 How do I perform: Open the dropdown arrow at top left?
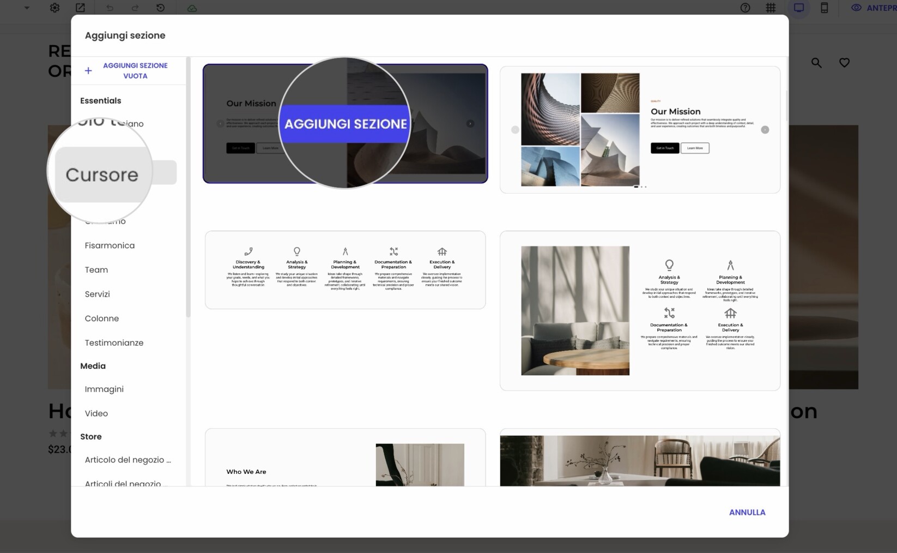(x=27, y=8)
